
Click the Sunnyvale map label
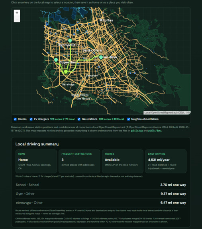pos(67,45)
